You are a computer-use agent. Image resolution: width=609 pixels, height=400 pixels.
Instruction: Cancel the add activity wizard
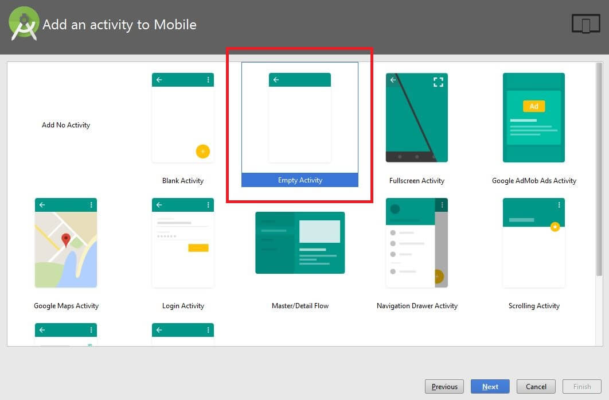[x=536, y=386]
